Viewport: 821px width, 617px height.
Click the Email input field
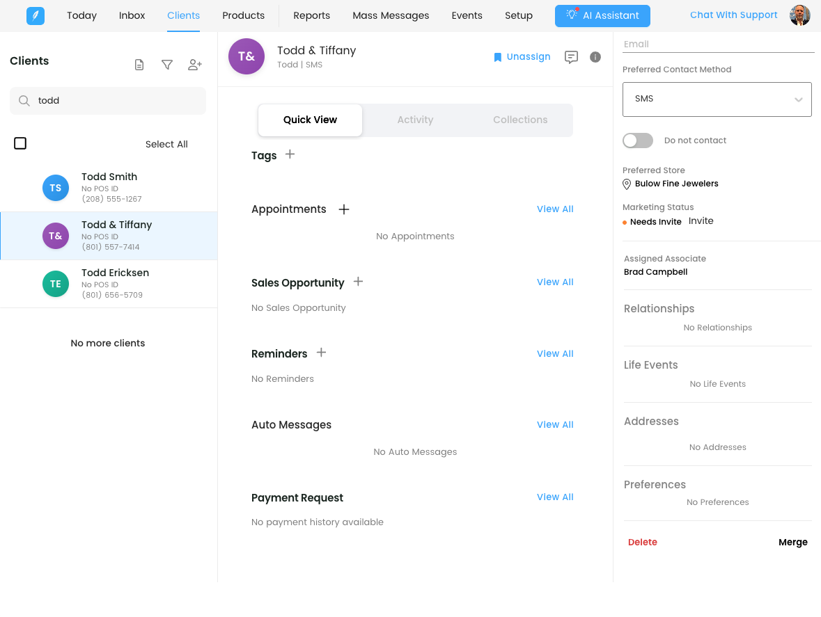(x=719, y=45)
